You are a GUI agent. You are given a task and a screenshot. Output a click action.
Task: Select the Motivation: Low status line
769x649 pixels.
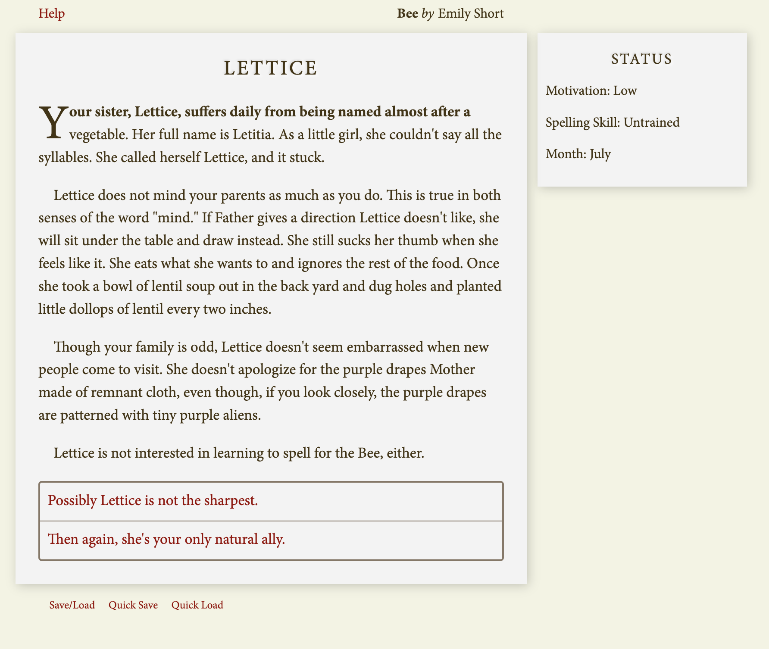(x=591, y=90)
